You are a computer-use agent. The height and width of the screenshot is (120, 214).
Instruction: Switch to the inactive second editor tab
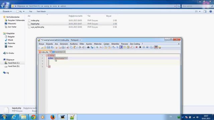[59, 52]
